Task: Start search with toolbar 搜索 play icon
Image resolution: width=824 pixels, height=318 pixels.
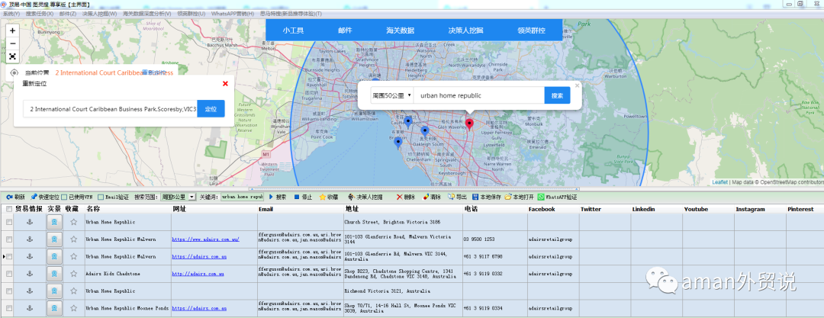Action: click(x=278, y=197)
